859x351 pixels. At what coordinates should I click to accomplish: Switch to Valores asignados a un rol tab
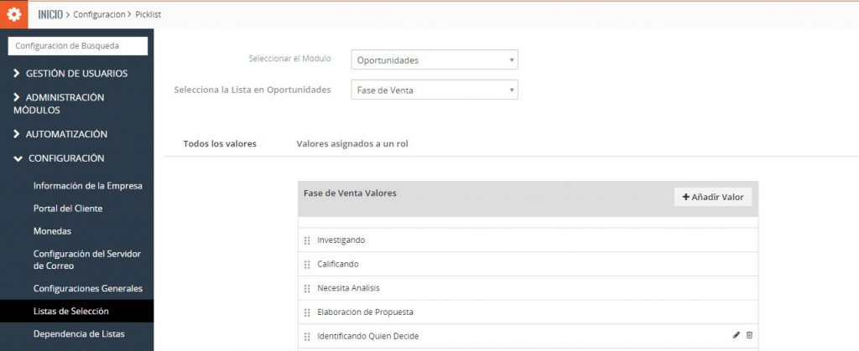tap(352, 144)
